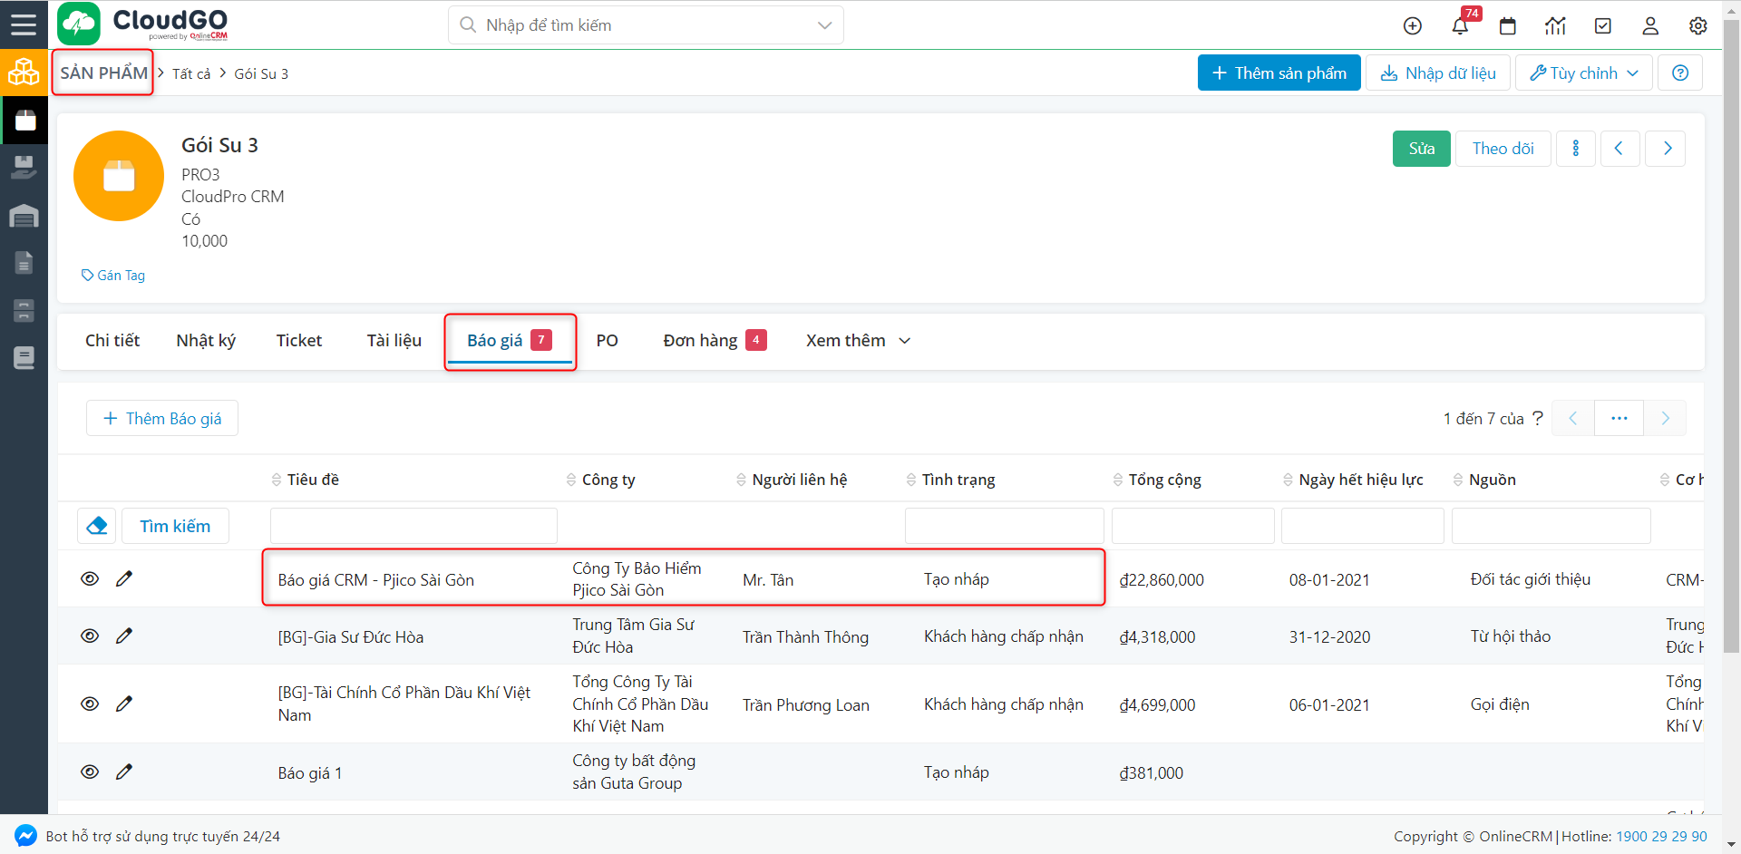Switch to the Đơn hàng tab
Image resolution: width=1741 pixels, height=854 pixels.
pos(714,341)
